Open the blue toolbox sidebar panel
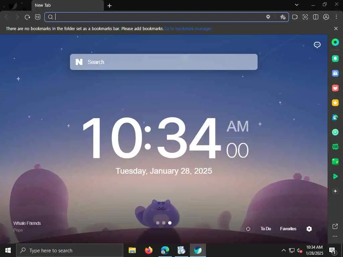Image resolution: width=343 pixels, height=257 pixels. (x=335, y=73)
